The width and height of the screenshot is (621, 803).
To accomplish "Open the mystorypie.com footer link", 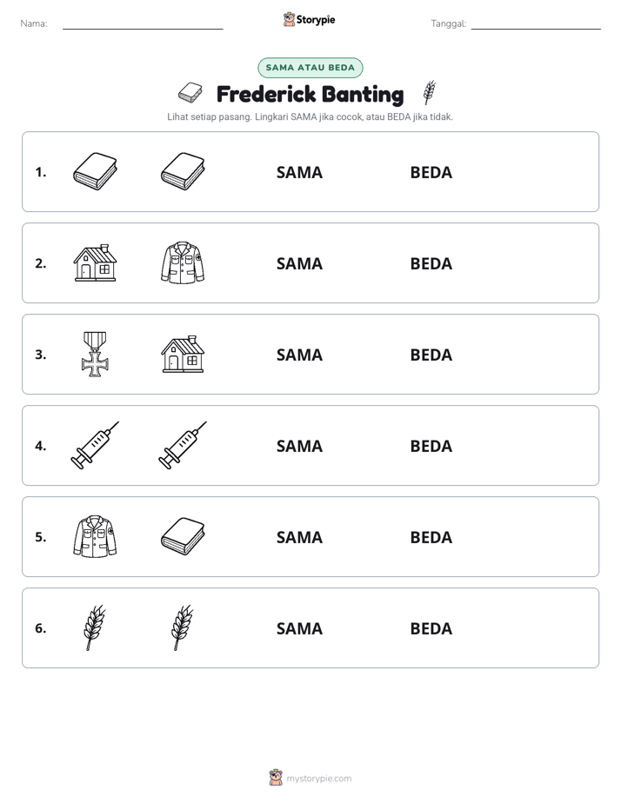I will 318,779.
